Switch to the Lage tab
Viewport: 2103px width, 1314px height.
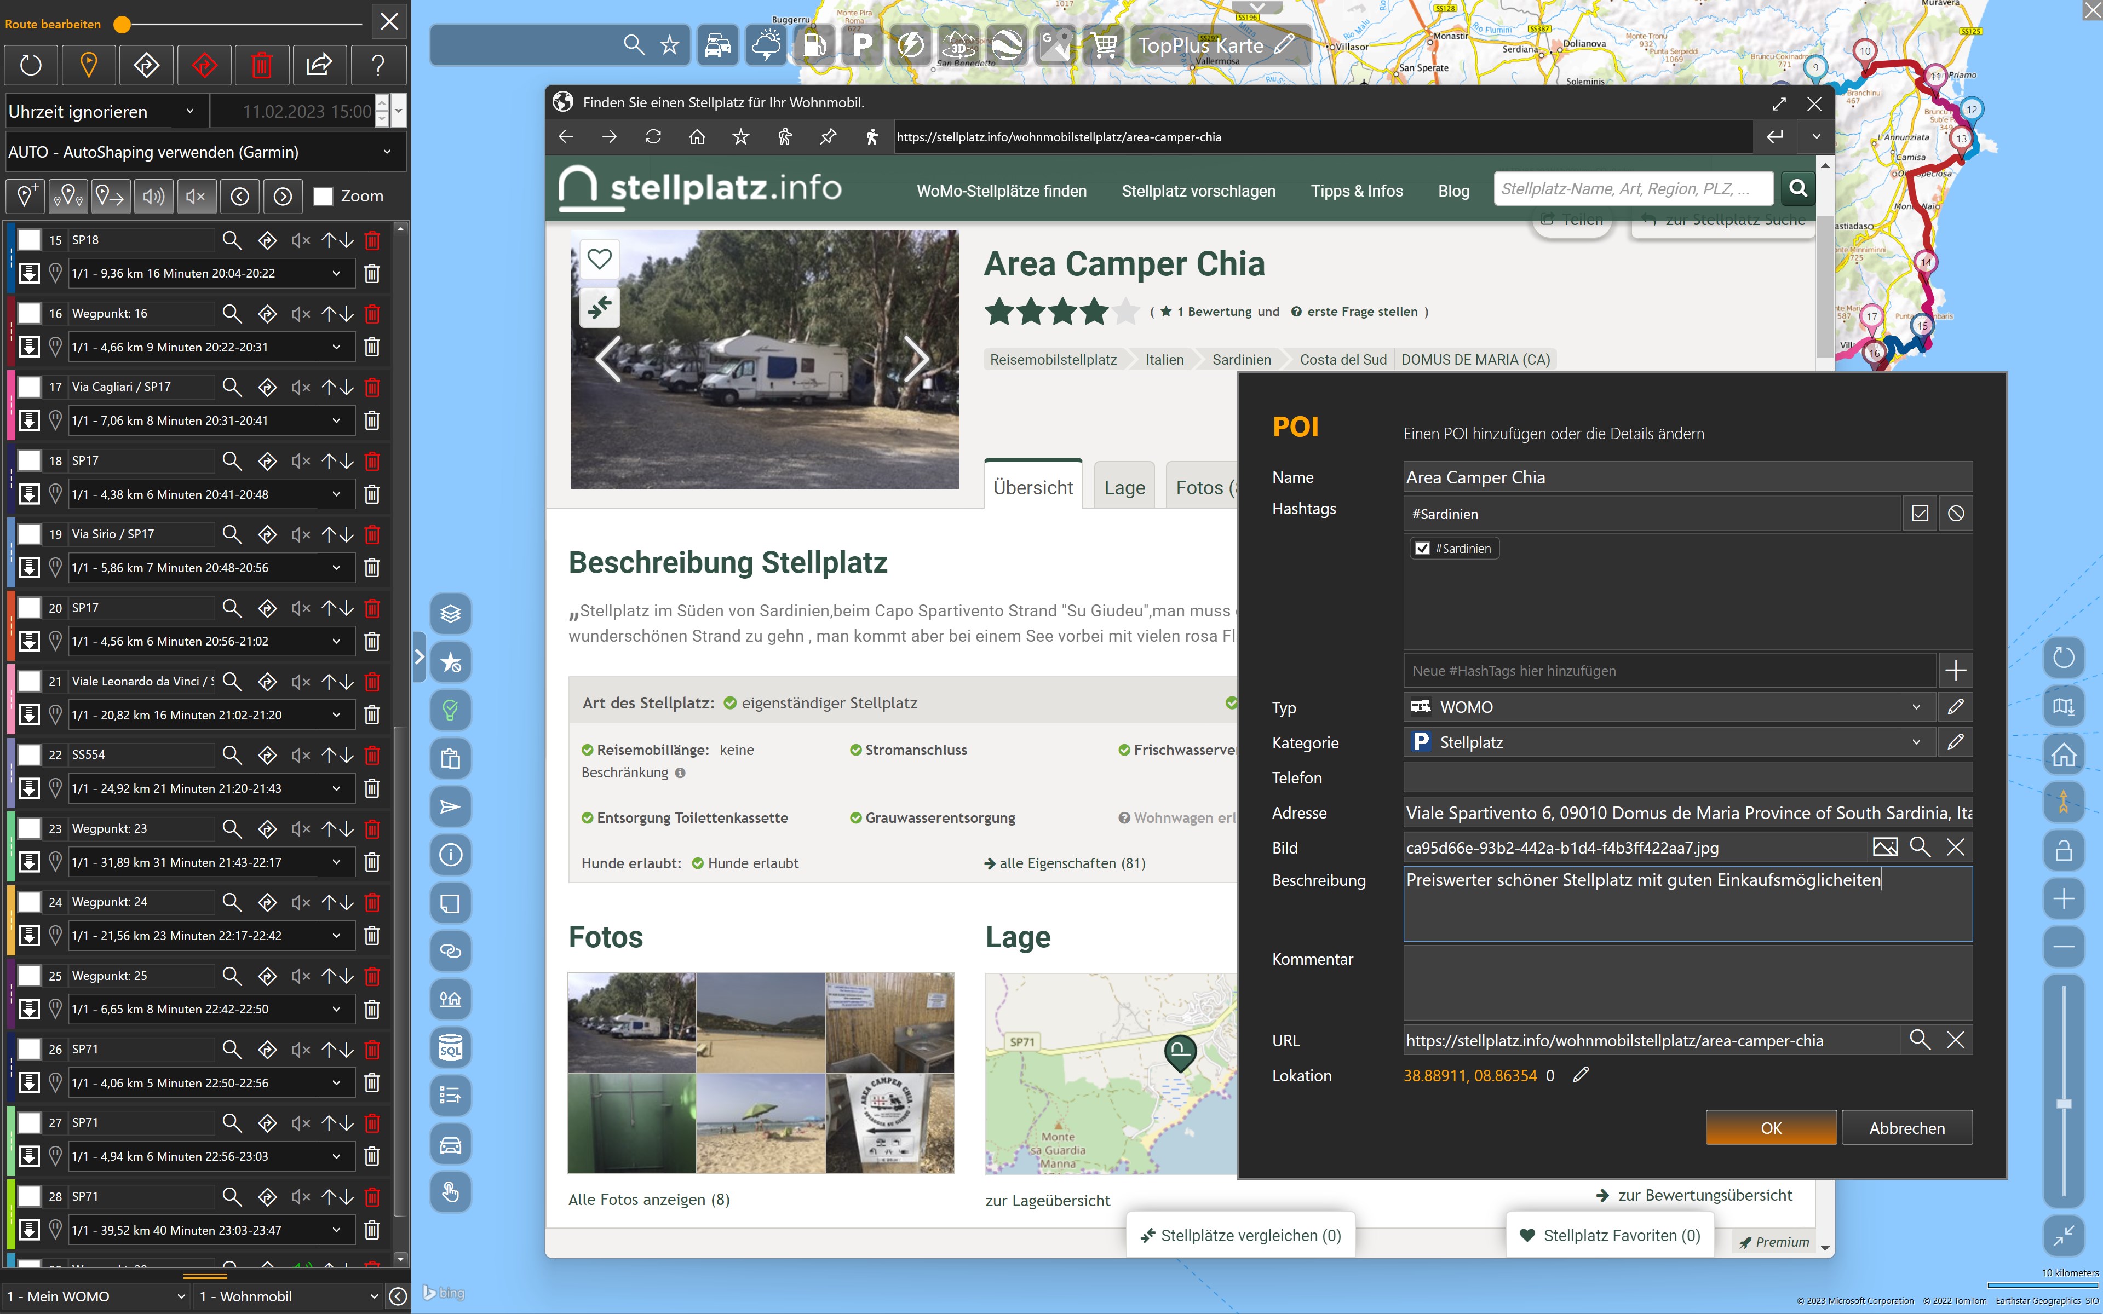pos(1124,487)
